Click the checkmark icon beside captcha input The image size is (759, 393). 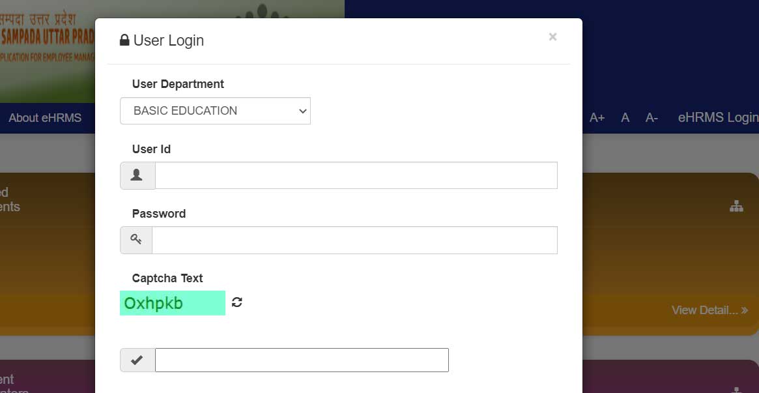pyautogui.click(x=137, y=360)
